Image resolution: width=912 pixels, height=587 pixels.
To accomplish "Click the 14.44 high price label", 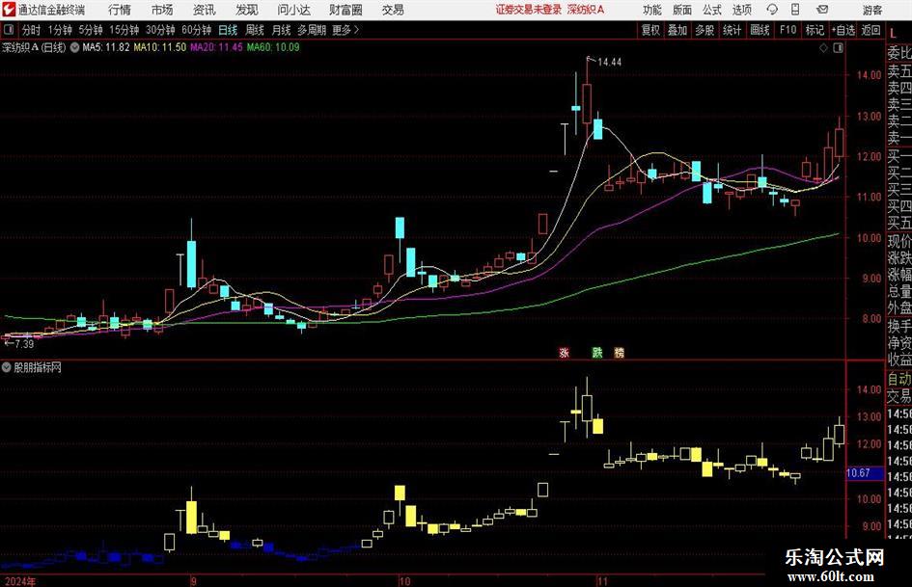I will coord(610,63).
